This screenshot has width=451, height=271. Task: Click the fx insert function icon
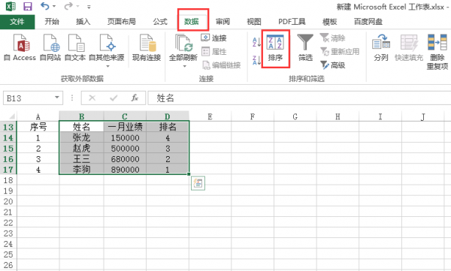[x=135, y=98]
